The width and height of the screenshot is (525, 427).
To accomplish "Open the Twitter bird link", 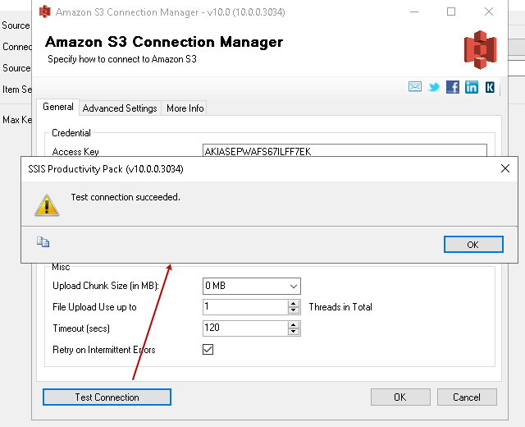I will [x=434, y=87].
